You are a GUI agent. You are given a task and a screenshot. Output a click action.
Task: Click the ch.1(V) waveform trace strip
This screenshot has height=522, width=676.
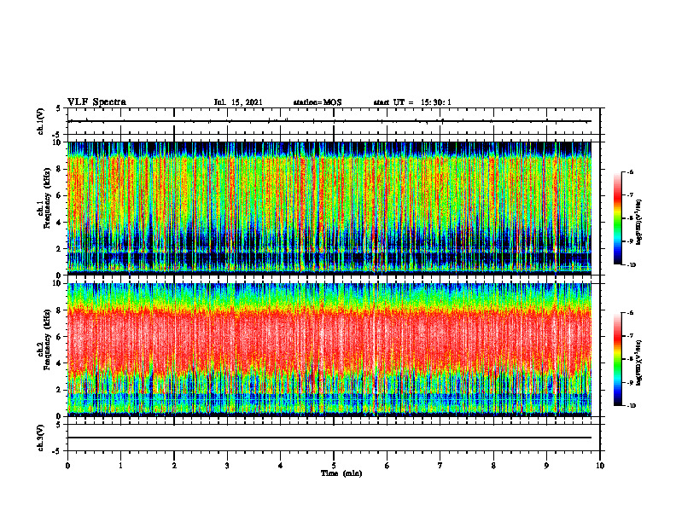[329, 121]
